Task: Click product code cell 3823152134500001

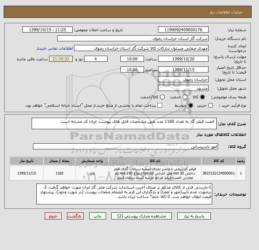Action: (x=219, y=173)
